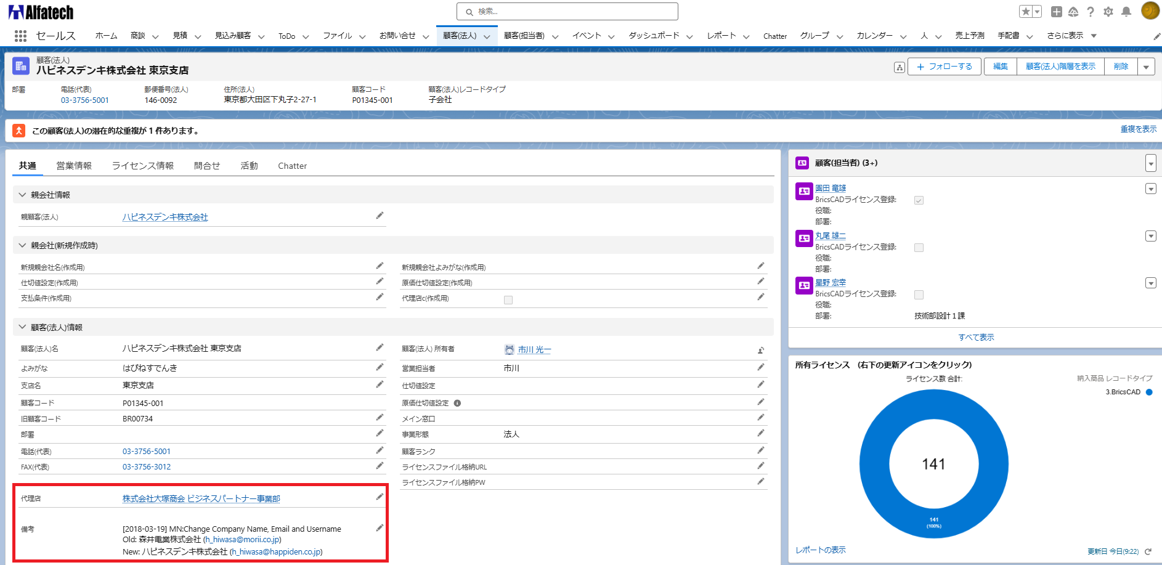This screenshot has height=565, width=1162.
Task: Click the account hierarchy icon
Action: point(900,67)
